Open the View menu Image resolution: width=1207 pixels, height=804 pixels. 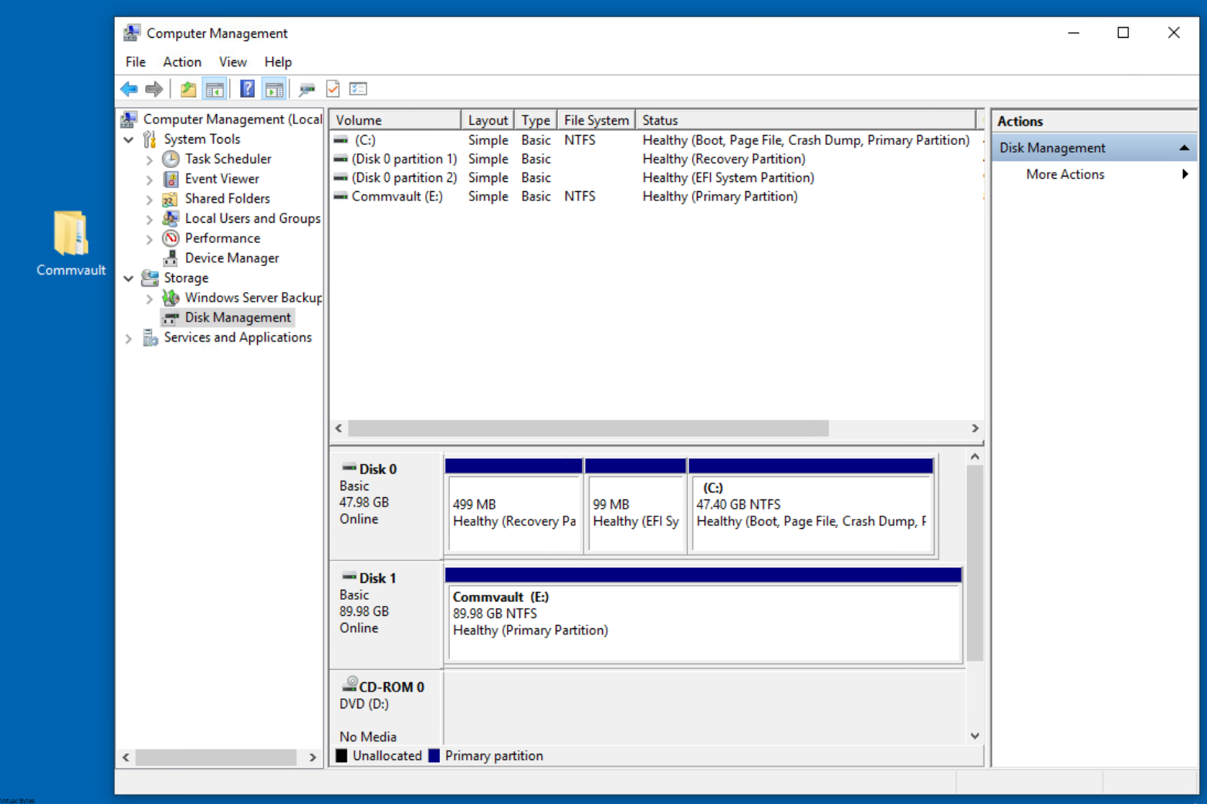point(232,62)
